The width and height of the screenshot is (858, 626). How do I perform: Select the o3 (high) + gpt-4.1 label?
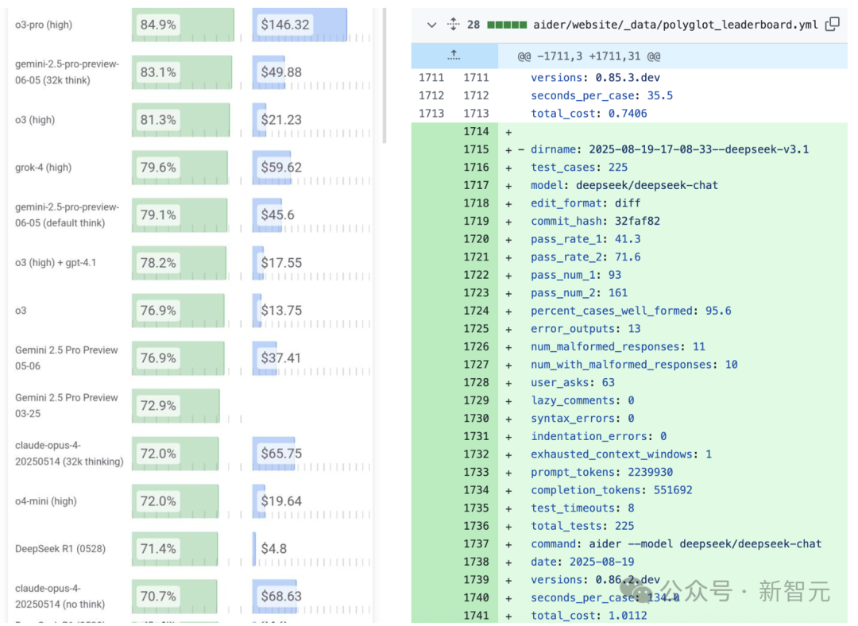coord(56,263)
